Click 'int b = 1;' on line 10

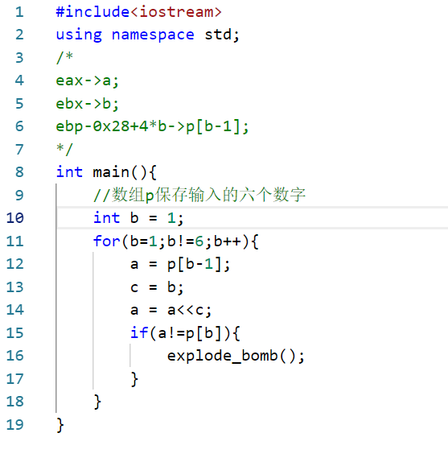tap(138, 218)
